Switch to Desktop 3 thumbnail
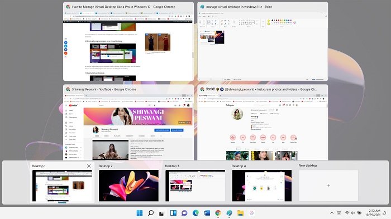The width and height of the screenshot is (391, 219). click(x=195, y=186)
